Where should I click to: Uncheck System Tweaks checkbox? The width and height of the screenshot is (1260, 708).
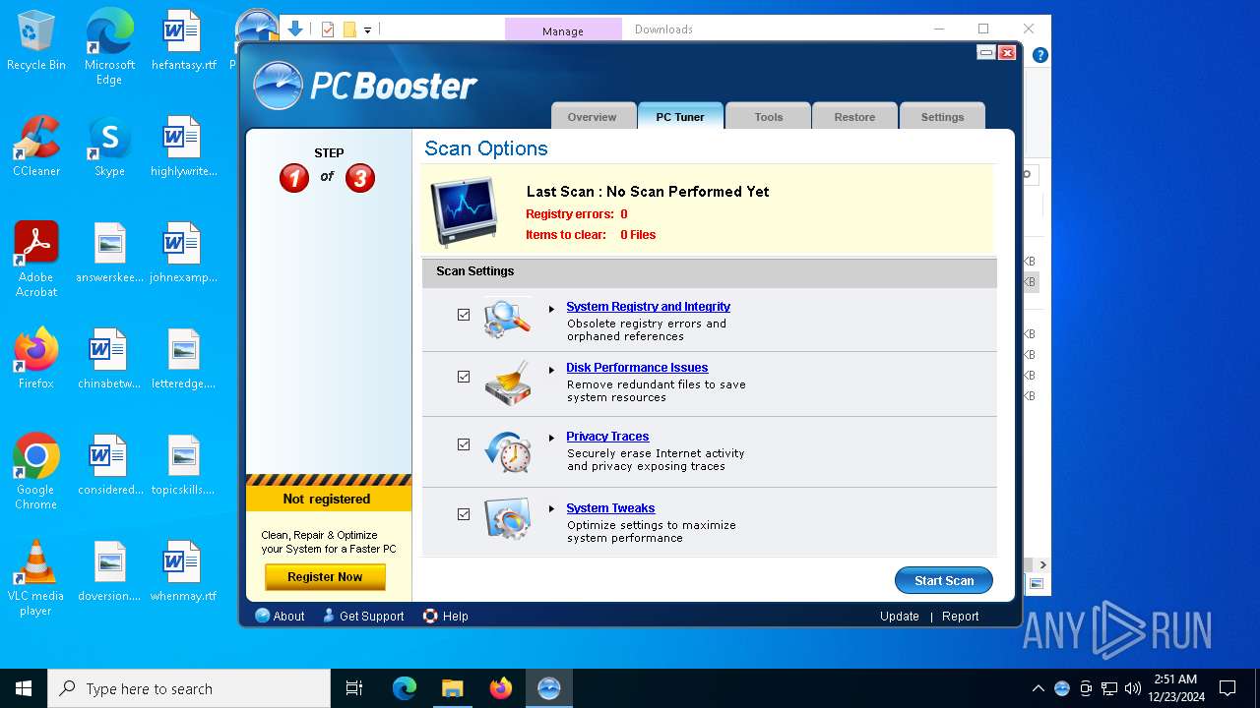(464, 514)
